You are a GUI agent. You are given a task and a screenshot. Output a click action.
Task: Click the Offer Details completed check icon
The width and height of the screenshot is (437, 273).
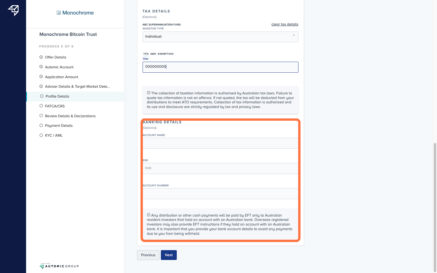(41, 57)
